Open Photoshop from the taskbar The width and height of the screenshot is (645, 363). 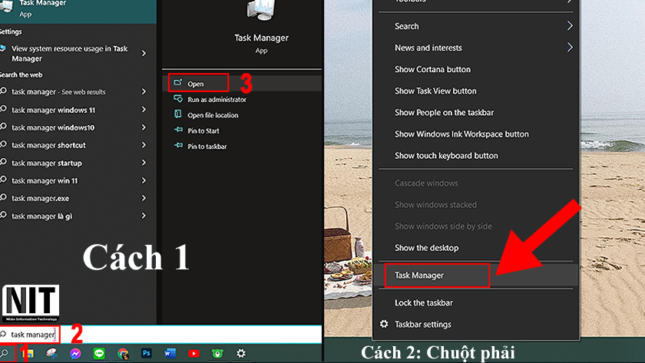147,353
